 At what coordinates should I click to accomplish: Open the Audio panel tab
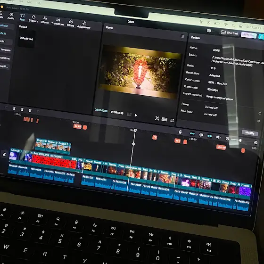[x=11, y=16]
